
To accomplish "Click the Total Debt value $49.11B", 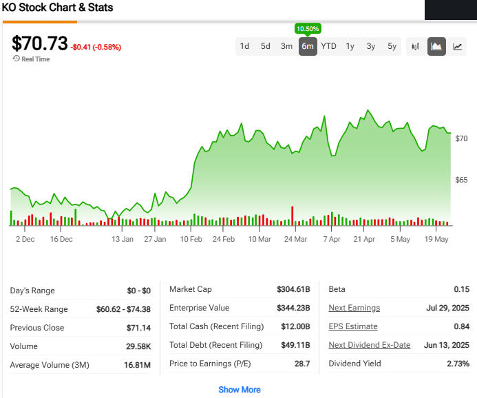I will [x=295, y=345].
